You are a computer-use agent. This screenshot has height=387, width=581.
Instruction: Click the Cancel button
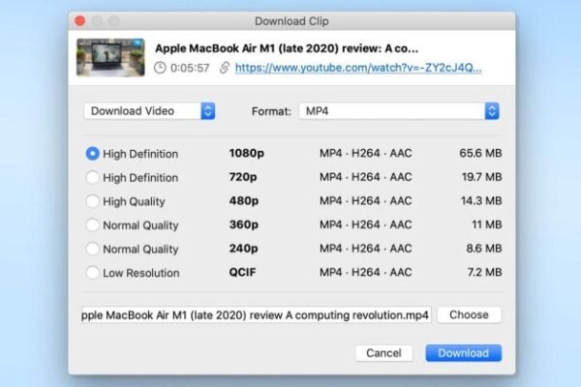[383, 353]
